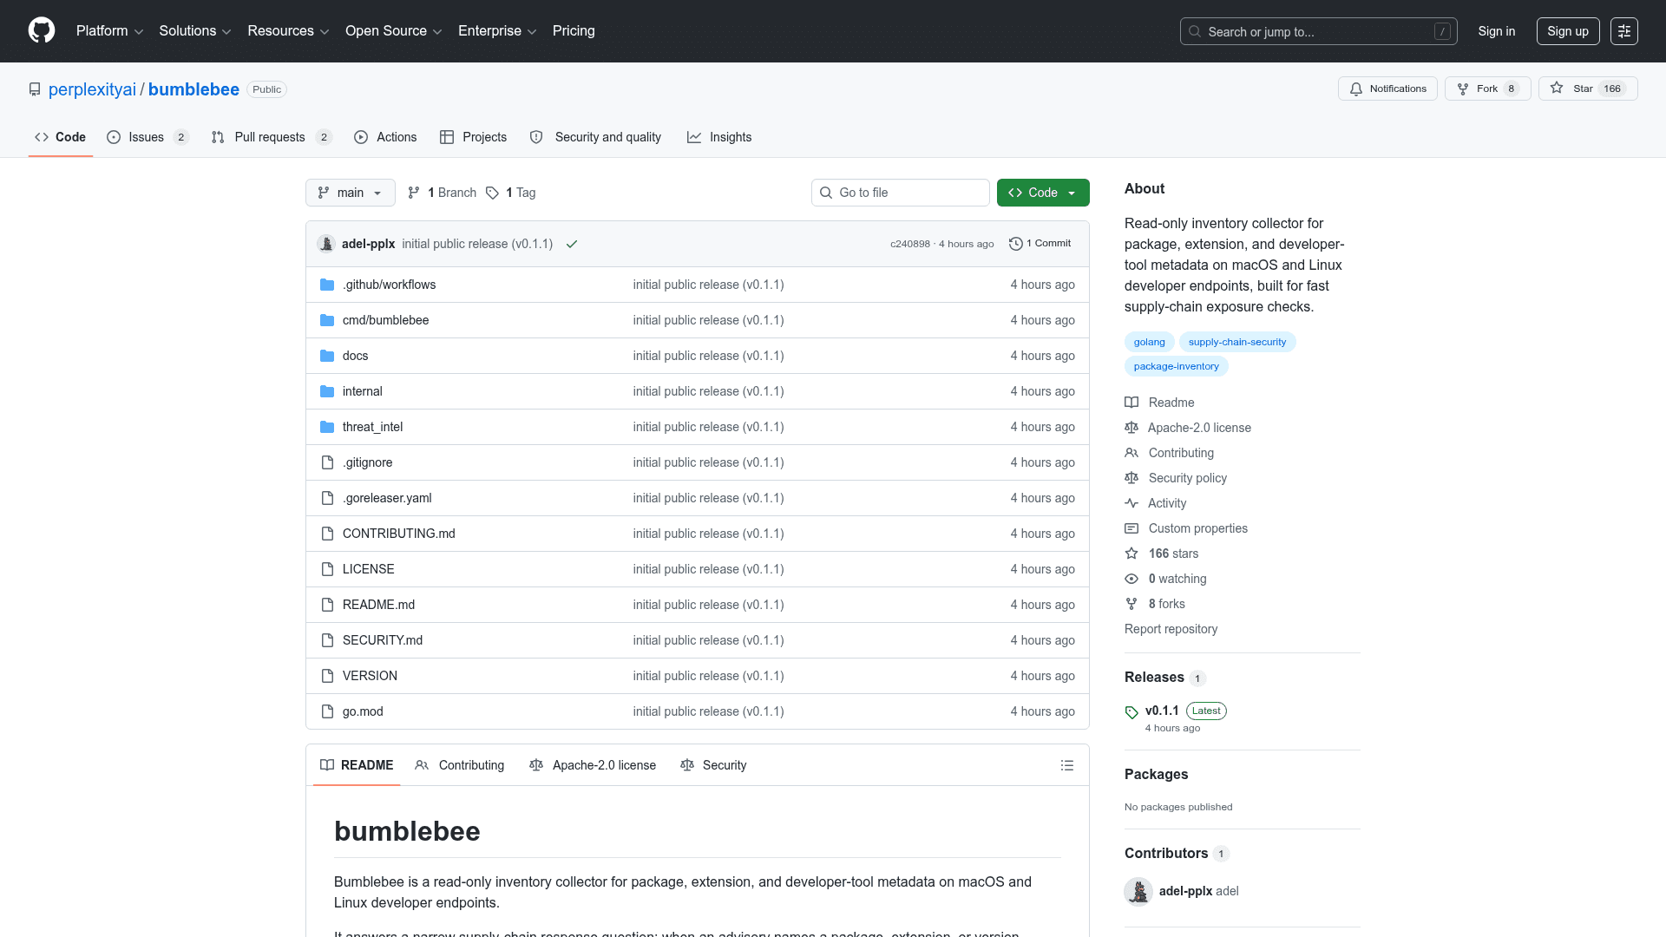Click the Readme book icon in About

coord(1131,403)
